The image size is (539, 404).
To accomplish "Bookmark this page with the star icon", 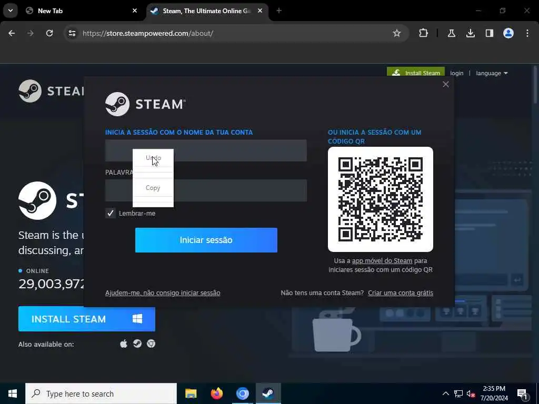I will point(397,33).
